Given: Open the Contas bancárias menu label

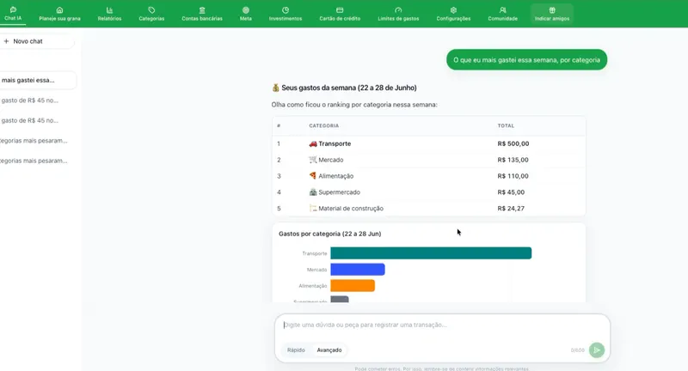Looking at the screenshot, I should pyautogui.click(x=202, y=19).
